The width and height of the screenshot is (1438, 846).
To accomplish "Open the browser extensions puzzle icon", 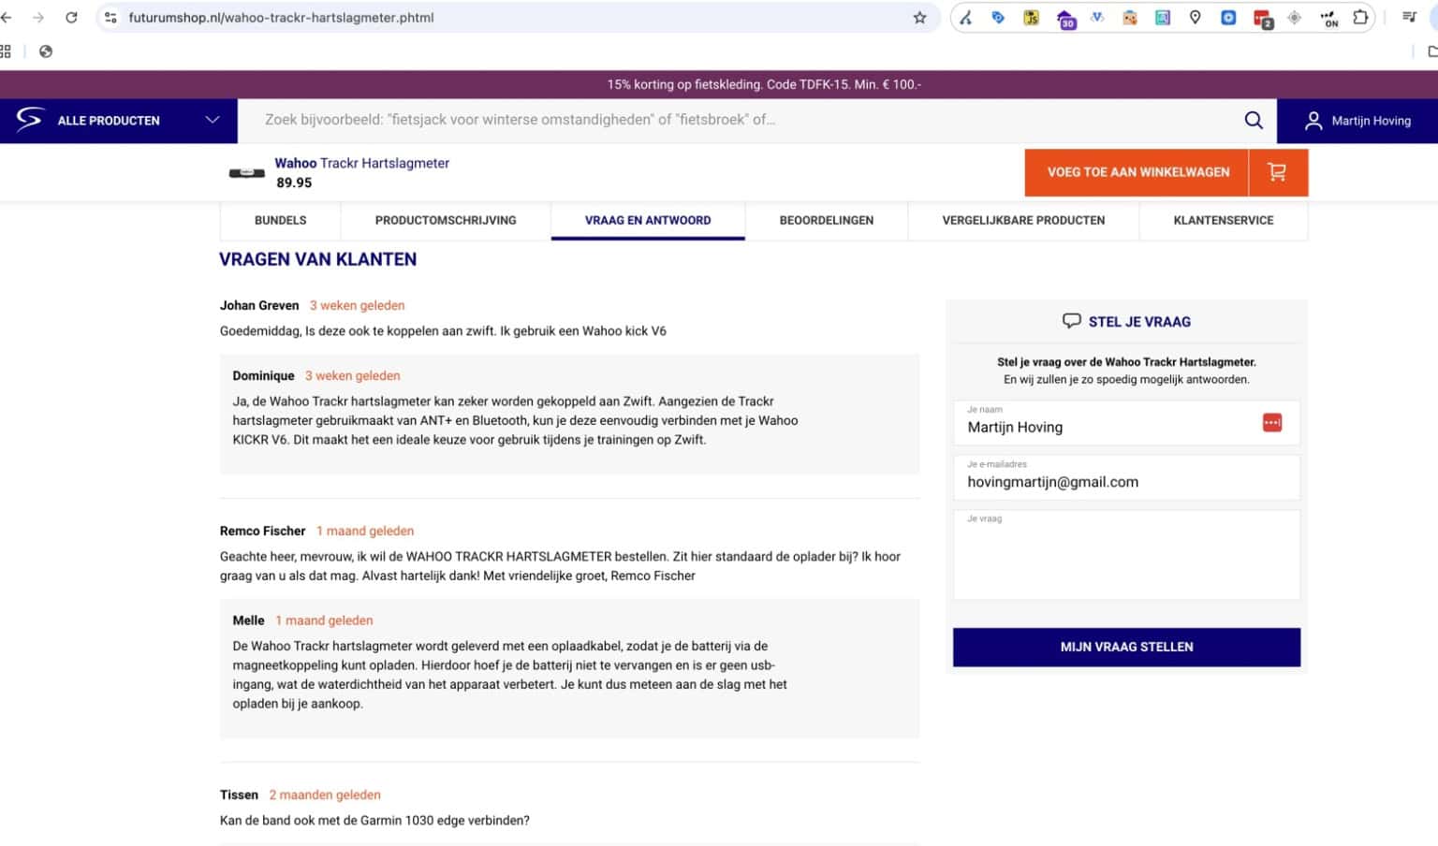I will click(x=1360, y=18).
